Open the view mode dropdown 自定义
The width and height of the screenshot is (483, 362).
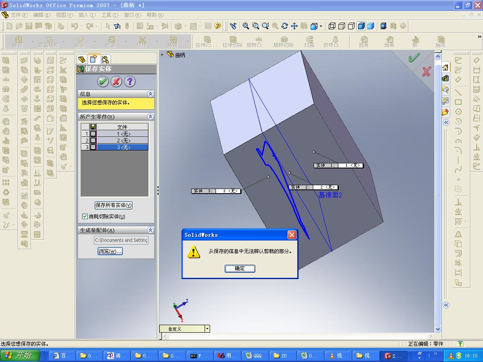click(207, 329)
